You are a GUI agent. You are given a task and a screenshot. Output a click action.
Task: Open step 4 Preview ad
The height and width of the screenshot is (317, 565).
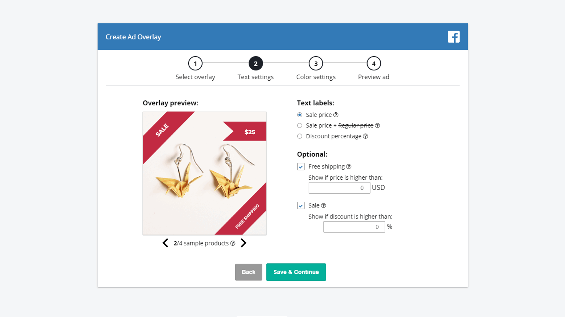pos(374,64)
